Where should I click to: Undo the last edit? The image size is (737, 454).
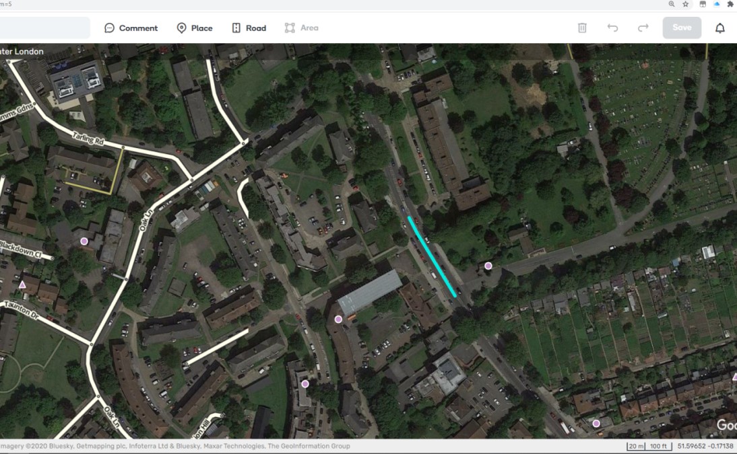(612, 28)
